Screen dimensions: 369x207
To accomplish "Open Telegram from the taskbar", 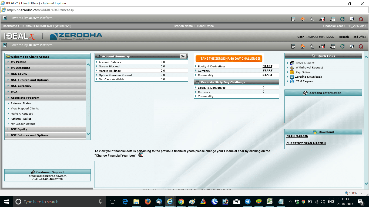I will (248, 202).
